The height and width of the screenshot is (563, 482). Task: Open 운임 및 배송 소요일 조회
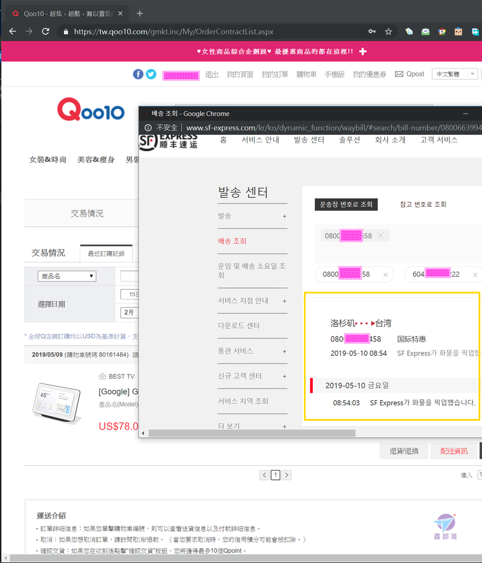coord(252,271)
